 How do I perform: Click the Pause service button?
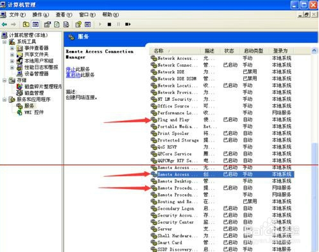118,24
